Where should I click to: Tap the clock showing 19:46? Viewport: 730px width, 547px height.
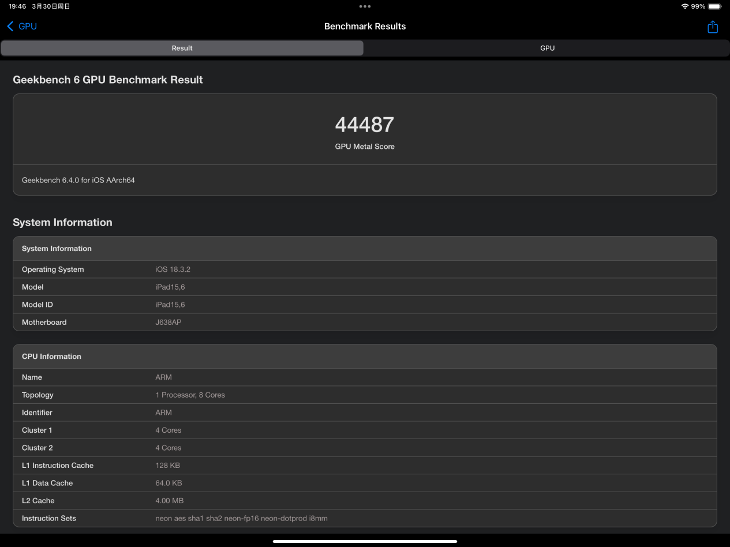pos(17,6)
